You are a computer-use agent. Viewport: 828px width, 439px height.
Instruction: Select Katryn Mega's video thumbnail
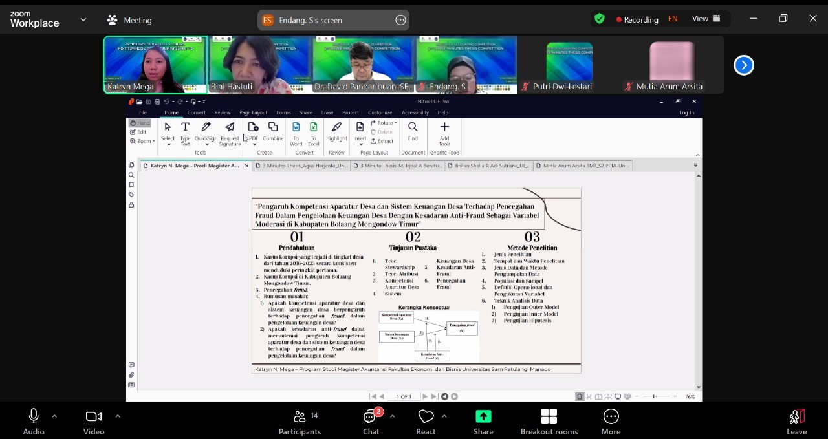coord(155,65)
